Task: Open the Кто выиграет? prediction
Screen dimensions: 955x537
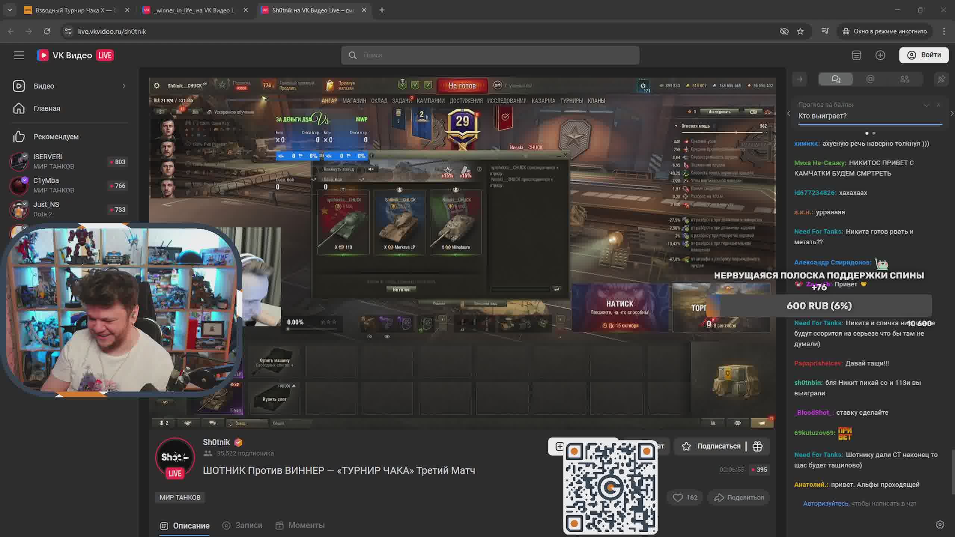Action: [x=822, y=116]
